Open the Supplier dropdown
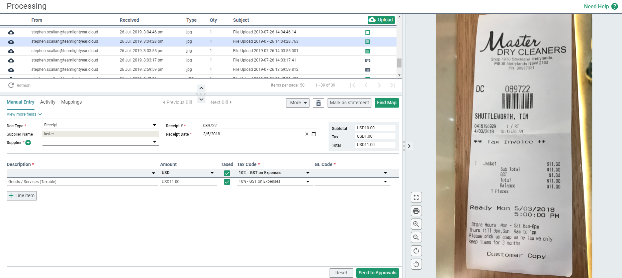Image resolution: width=622 pixels, height=278 pixels. click(x=101, y=142)
